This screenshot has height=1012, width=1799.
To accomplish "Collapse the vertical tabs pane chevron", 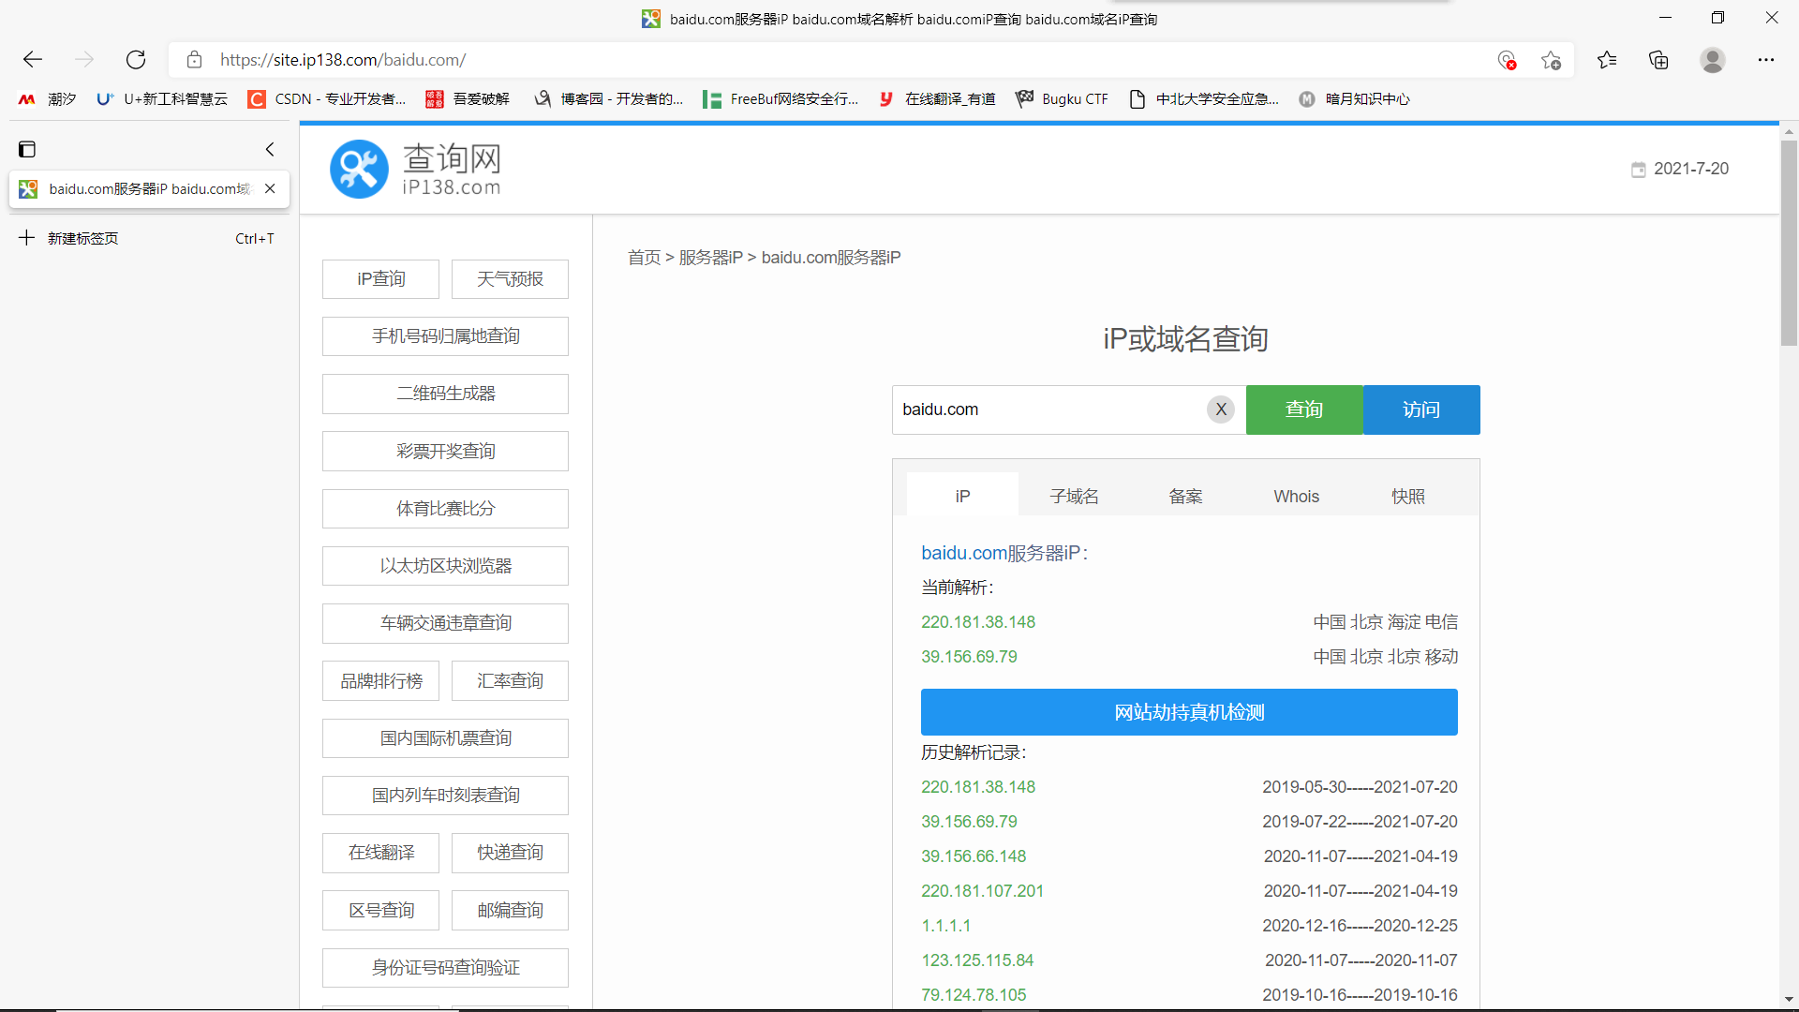I will pos(270,149).
